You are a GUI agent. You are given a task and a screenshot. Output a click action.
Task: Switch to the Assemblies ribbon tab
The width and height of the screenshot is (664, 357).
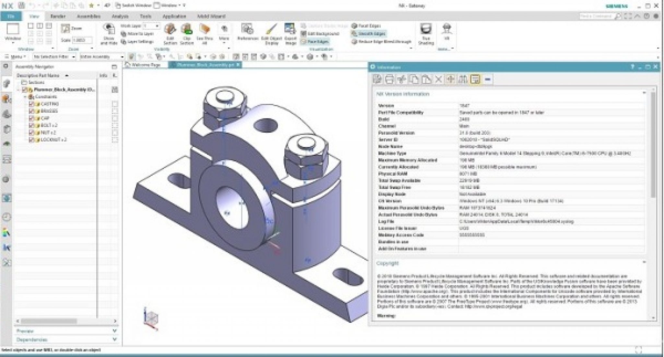[x=89, y=16]
